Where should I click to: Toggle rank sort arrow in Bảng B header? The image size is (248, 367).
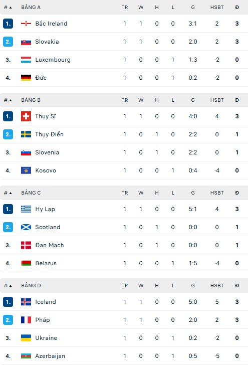pyautogui.click(x=11, y=100)
